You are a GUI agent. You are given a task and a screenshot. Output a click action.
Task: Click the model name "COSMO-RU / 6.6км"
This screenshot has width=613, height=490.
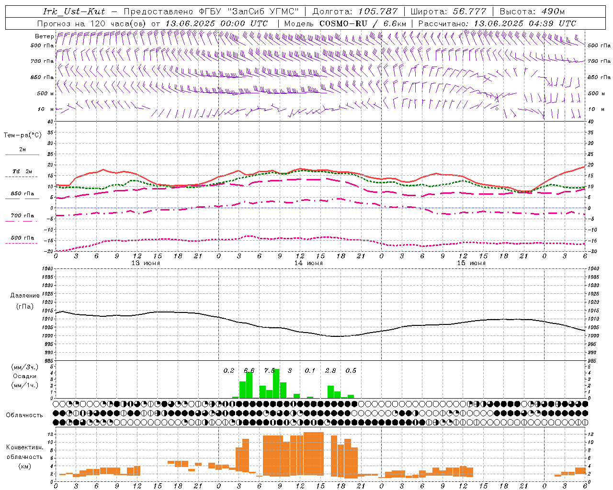(363, 23)
